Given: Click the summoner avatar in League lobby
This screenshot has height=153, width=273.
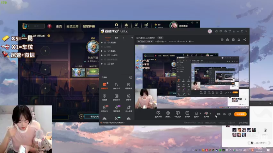Looking at the screenshot, I should (x=93, y=47).
